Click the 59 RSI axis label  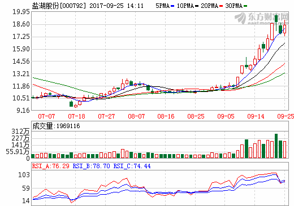(x=26, y=188)
